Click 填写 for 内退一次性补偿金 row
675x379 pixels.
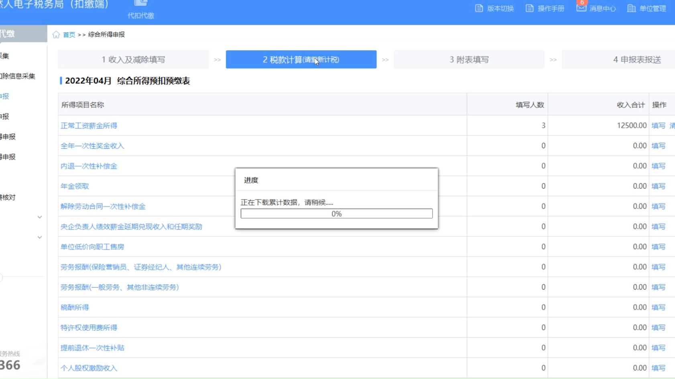coord(658,166)
